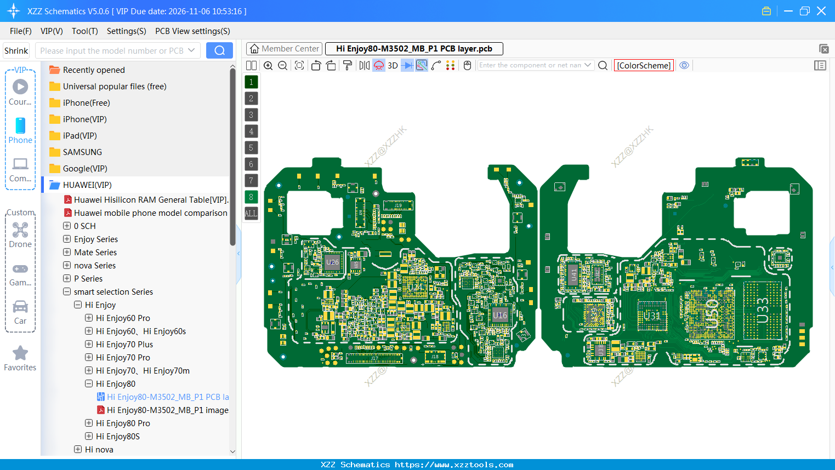This screenshot has height=470, width=835.
Task: Toggle 3D view mode
Action: coord(391,65)
